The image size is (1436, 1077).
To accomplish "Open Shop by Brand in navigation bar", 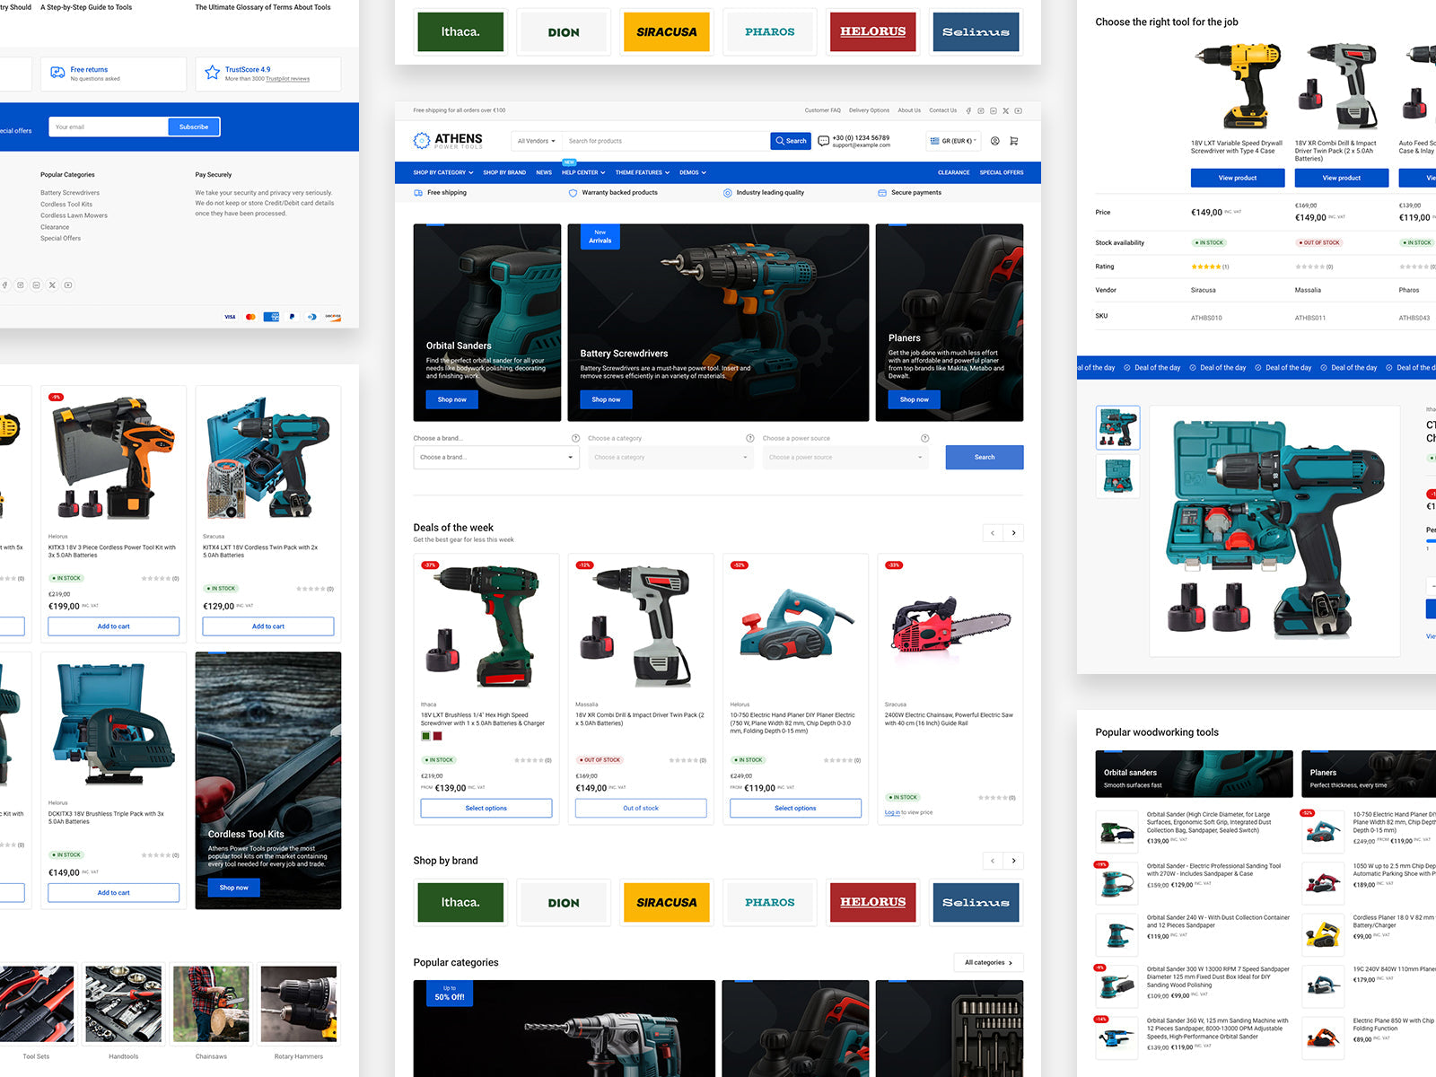I will pos(504,172).
